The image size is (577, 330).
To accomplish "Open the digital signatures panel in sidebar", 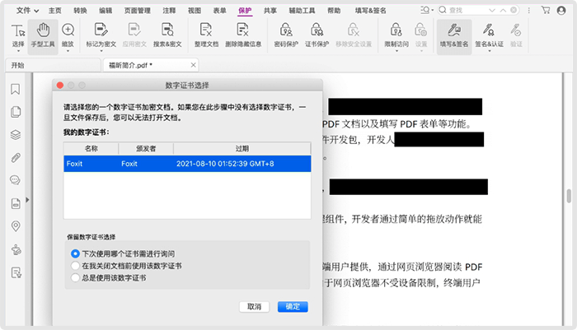I will point(16,272).
